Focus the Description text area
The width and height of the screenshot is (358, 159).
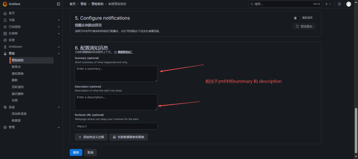[116, 102]
